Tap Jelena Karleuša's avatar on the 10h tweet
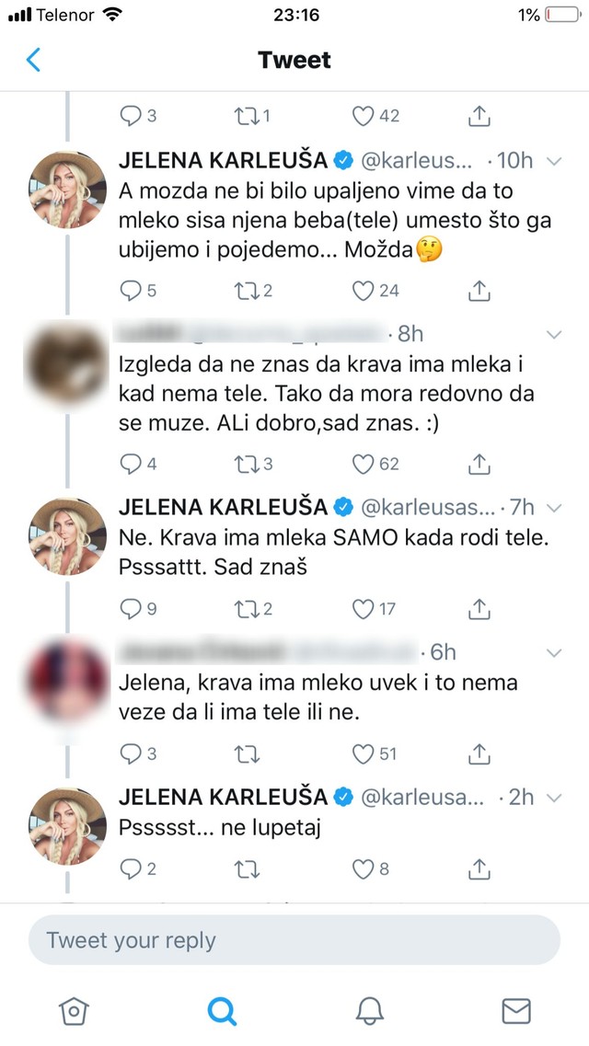The image size is (589, 1046). (67, 187)
